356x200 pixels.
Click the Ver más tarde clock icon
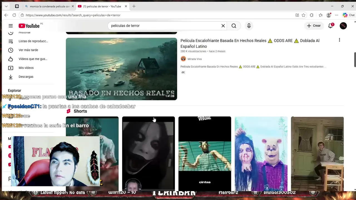click(x=11, y=50)
